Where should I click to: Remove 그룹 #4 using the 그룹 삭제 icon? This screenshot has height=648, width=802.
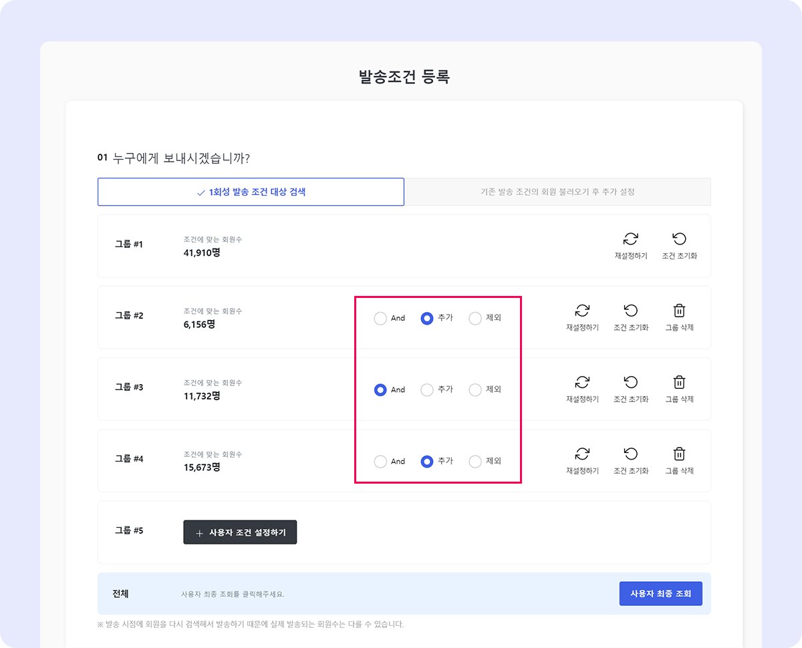tap(679, 454)
